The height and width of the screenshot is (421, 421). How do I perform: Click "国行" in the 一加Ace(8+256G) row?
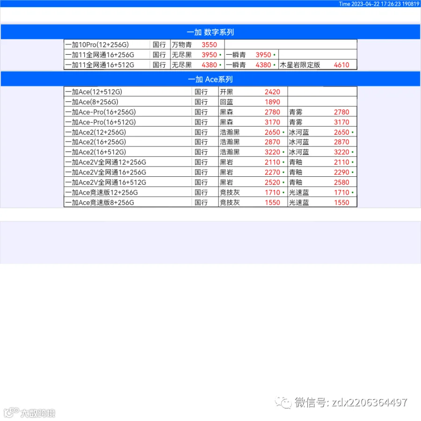[x=201, y=102]
